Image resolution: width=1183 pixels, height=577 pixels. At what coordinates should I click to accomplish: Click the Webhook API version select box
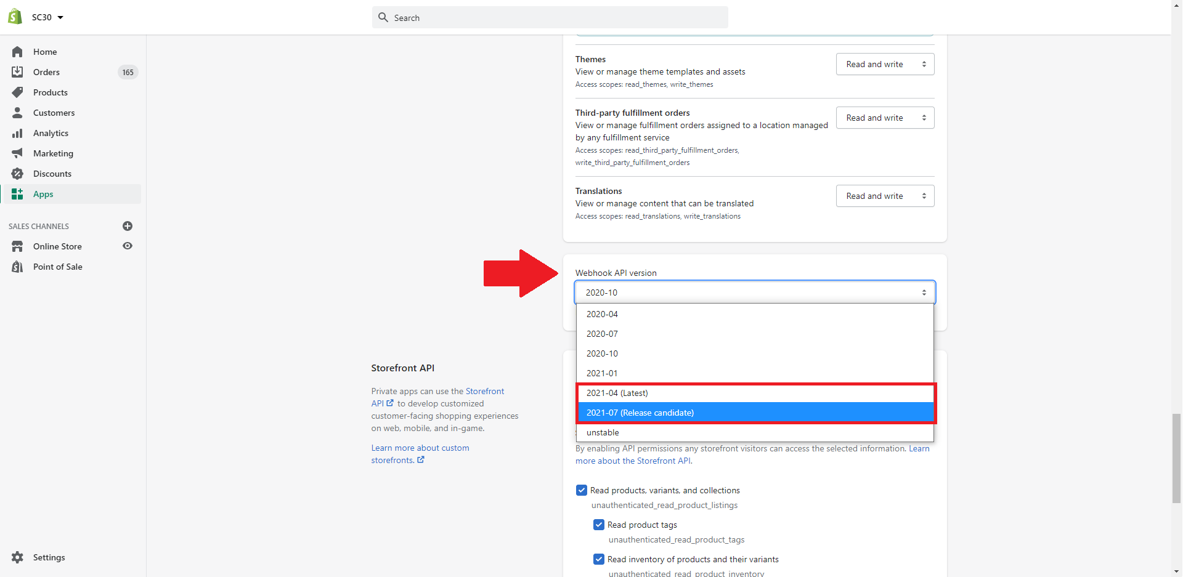755,293
